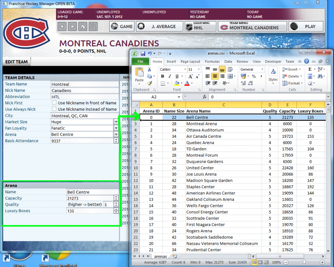Viewport: 334px width, 267px height.
Task: Open the Calibri font name dropdown
Action: pyautogui.click(x=185, y=69)
